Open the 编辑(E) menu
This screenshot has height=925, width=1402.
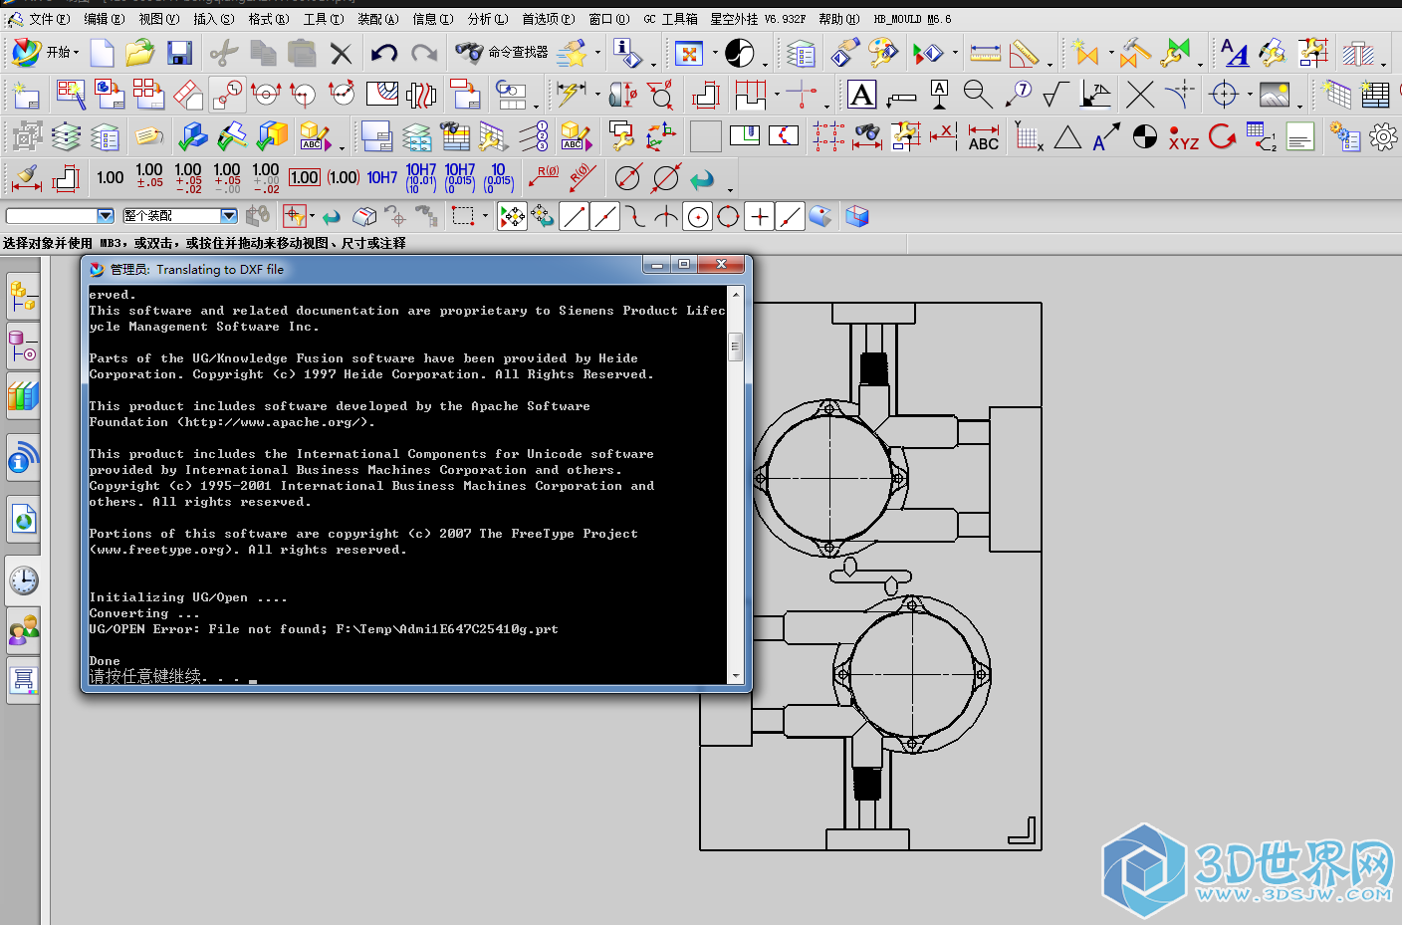coord(104,19)
